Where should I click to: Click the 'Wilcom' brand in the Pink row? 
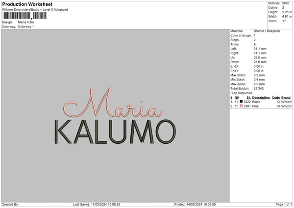click(287, 106)
